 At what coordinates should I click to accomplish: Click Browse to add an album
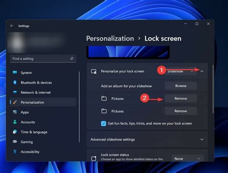[181, 86]
